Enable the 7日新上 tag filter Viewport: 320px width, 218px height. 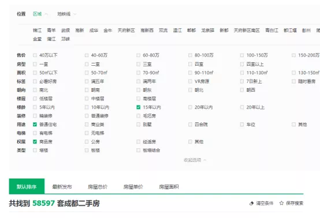(x=242, y=81)
